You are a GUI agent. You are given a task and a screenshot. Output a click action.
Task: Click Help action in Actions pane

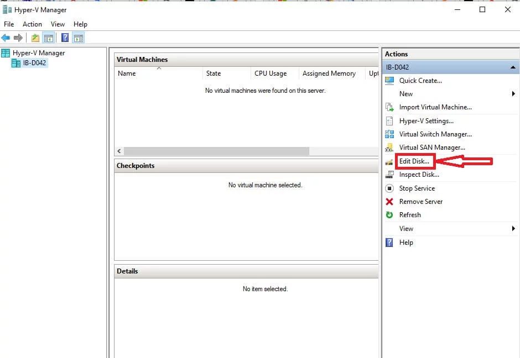pyautogui.click(x=406, y=243)
